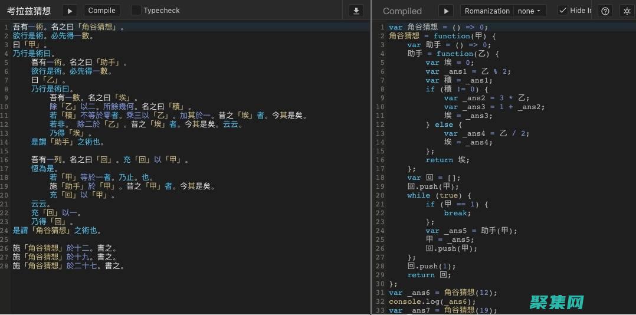Click compiled line if (甲 == 1) {
The width and height of the screenshot is (636, 315).
click(x=457, y=204)
